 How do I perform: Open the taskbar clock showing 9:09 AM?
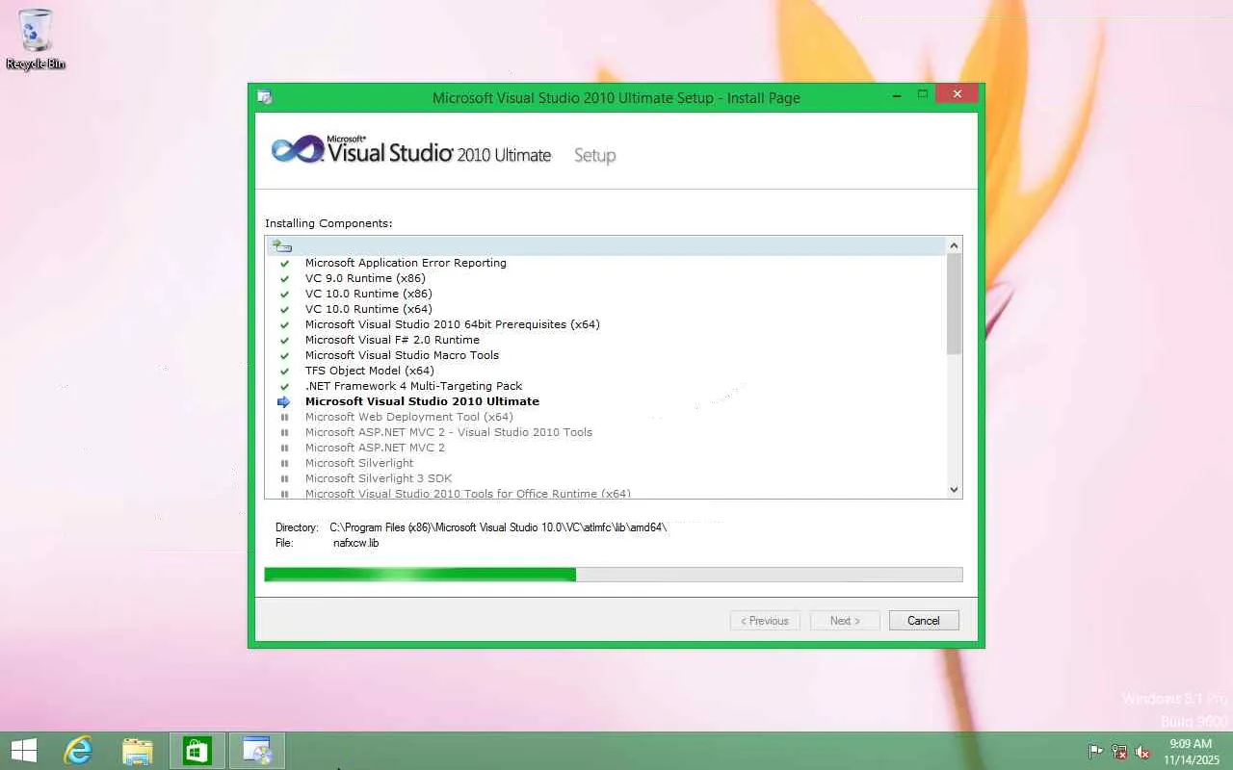1191,752
